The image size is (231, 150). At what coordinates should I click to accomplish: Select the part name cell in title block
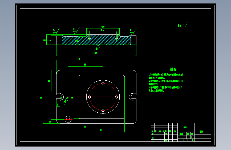point(202,132)
